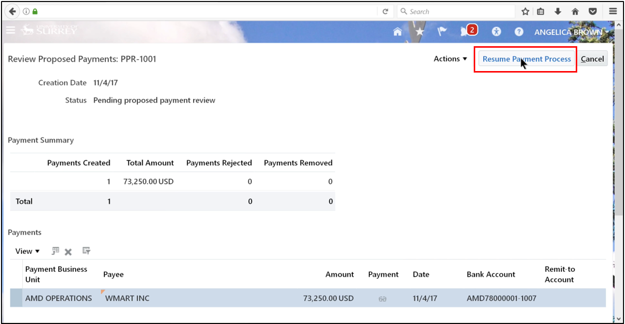Click the X remove icon in Payments toolbar
The width and height of the screenshot is (625, 324).
click(68, 251)
